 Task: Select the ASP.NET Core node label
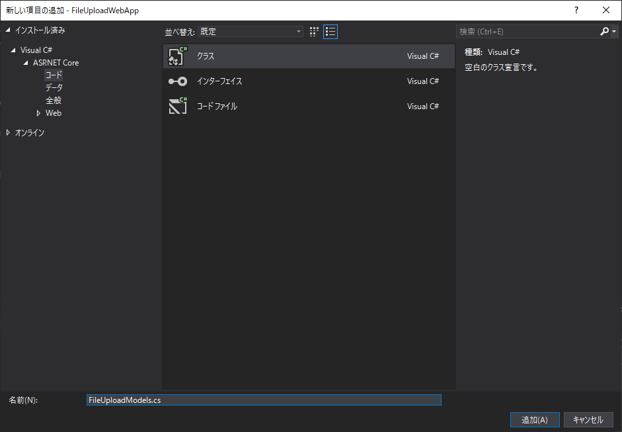[x=56, y=63]
